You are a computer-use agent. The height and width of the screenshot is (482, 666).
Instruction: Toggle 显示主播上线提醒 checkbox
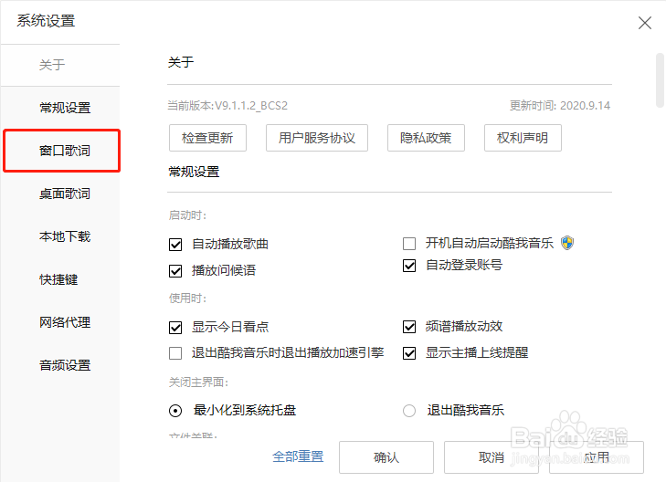tap(409, 353)
